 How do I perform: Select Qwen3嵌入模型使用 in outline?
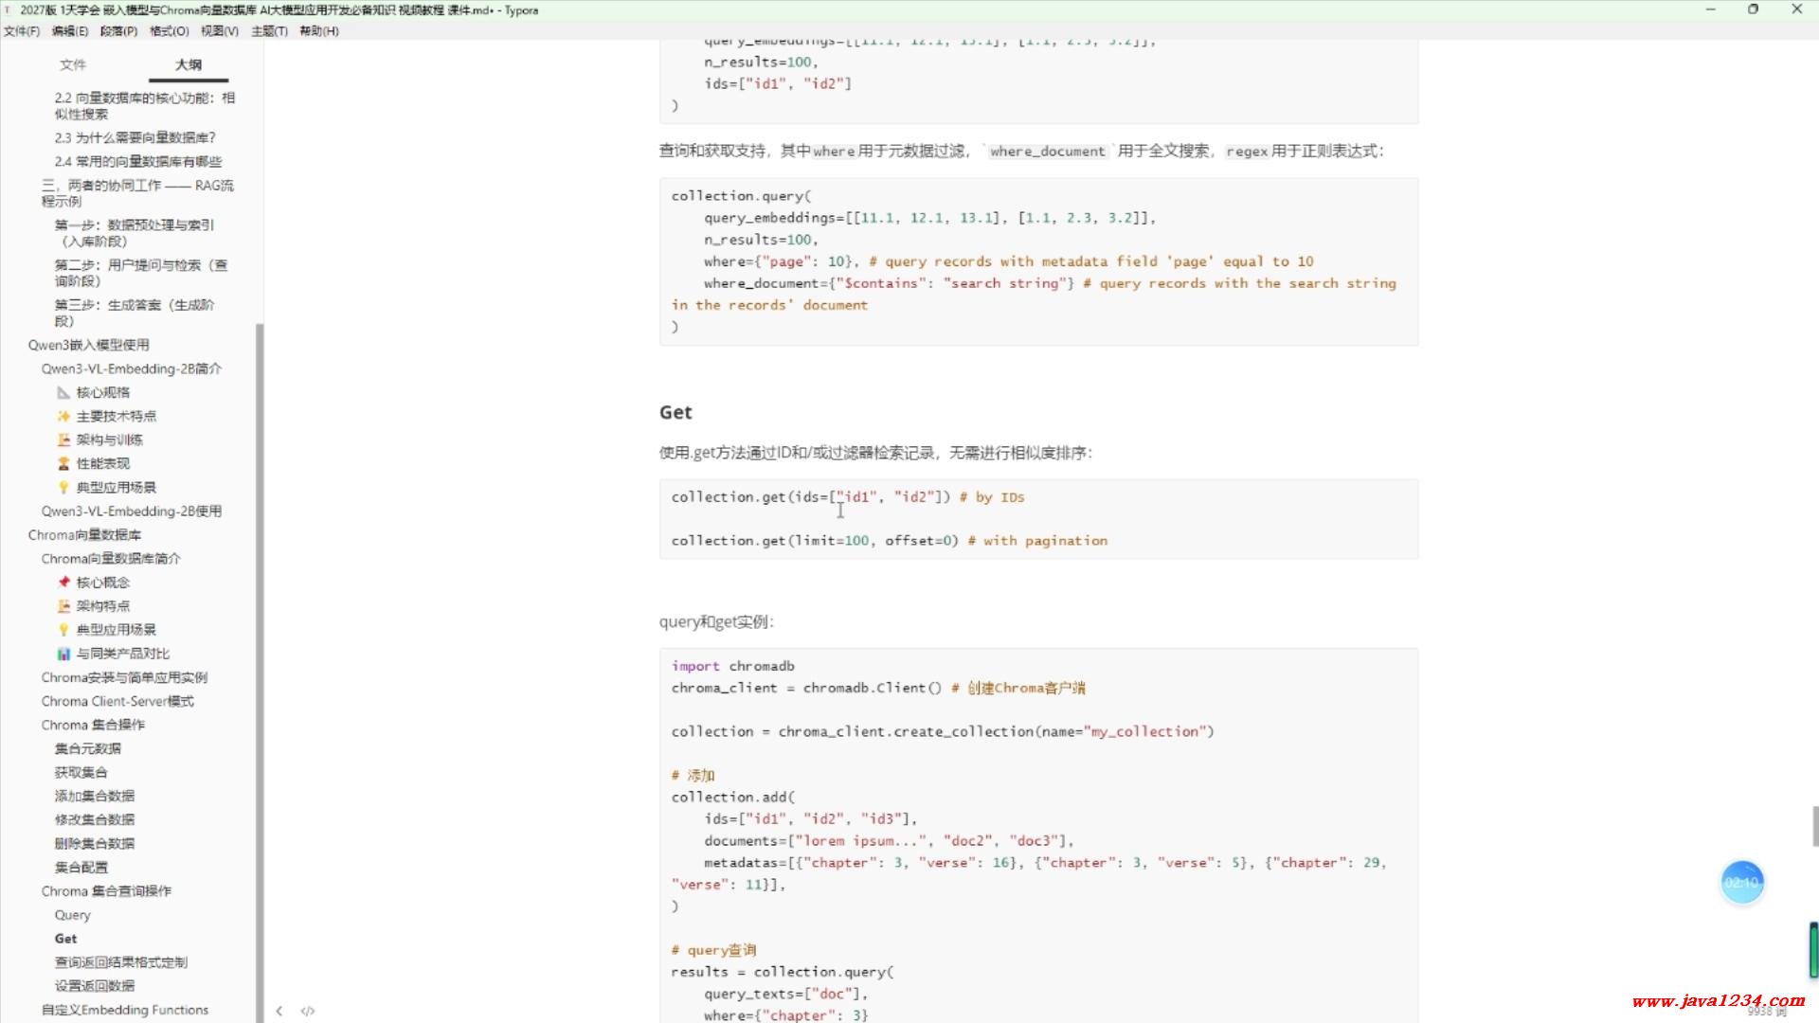coord(88,345)
